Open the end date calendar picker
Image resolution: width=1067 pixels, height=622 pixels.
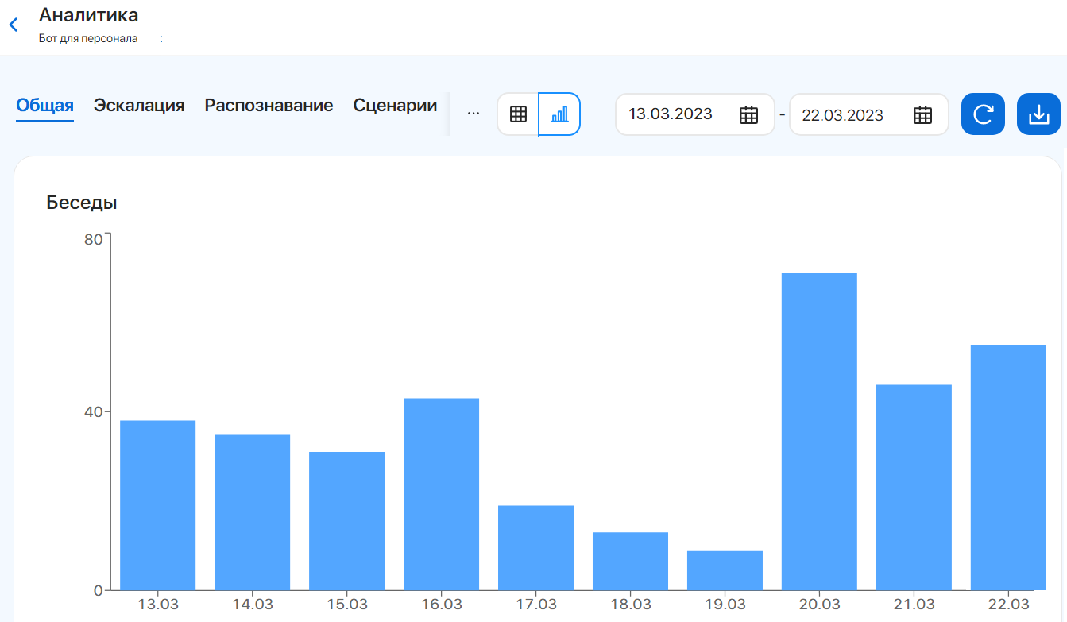922,114
